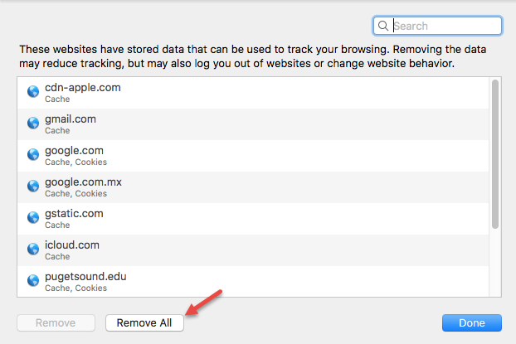This screenshot has height=344, width=516.
Task: Click the globe icon next to icloud.com
Action: click(x=33, y=249)
